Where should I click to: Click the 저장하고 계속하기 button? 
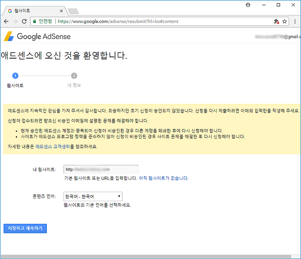pyautogui.click(x=25, y=228)
